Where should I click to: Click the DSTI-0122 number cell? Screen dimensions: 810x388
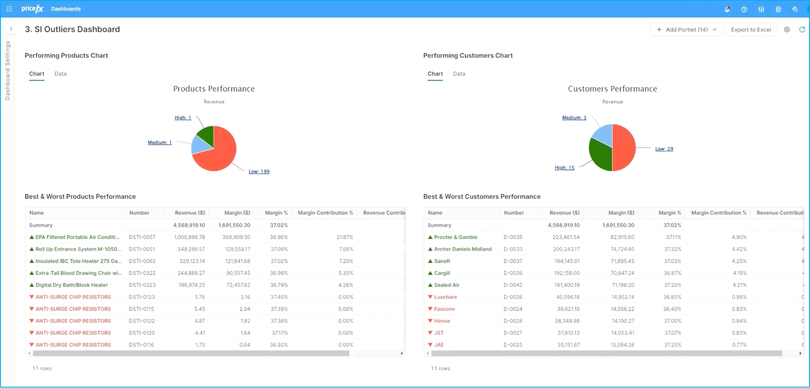(x=142, y=321)
